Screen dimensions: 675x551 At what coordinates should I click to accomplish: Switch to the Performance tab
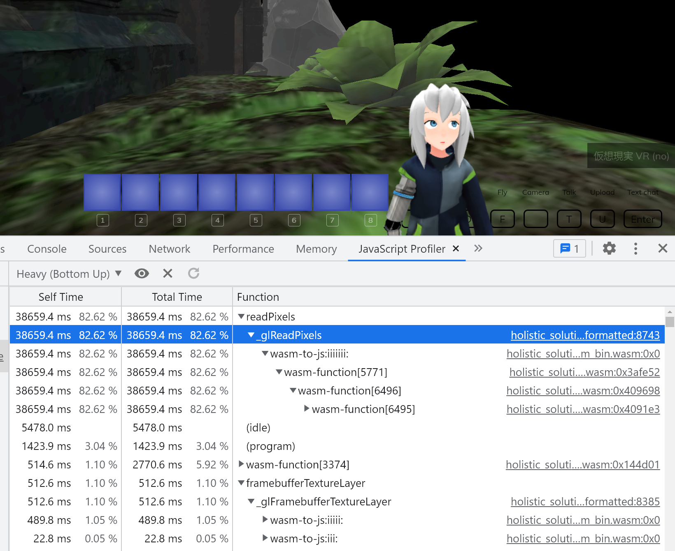243,249
